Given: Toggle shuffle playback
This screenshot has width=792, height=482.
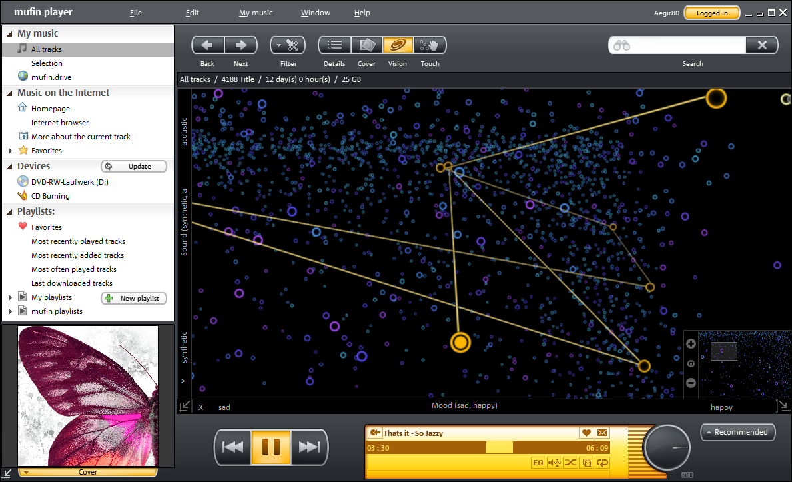Looking at the screenshot, I should tap(570, 463).
